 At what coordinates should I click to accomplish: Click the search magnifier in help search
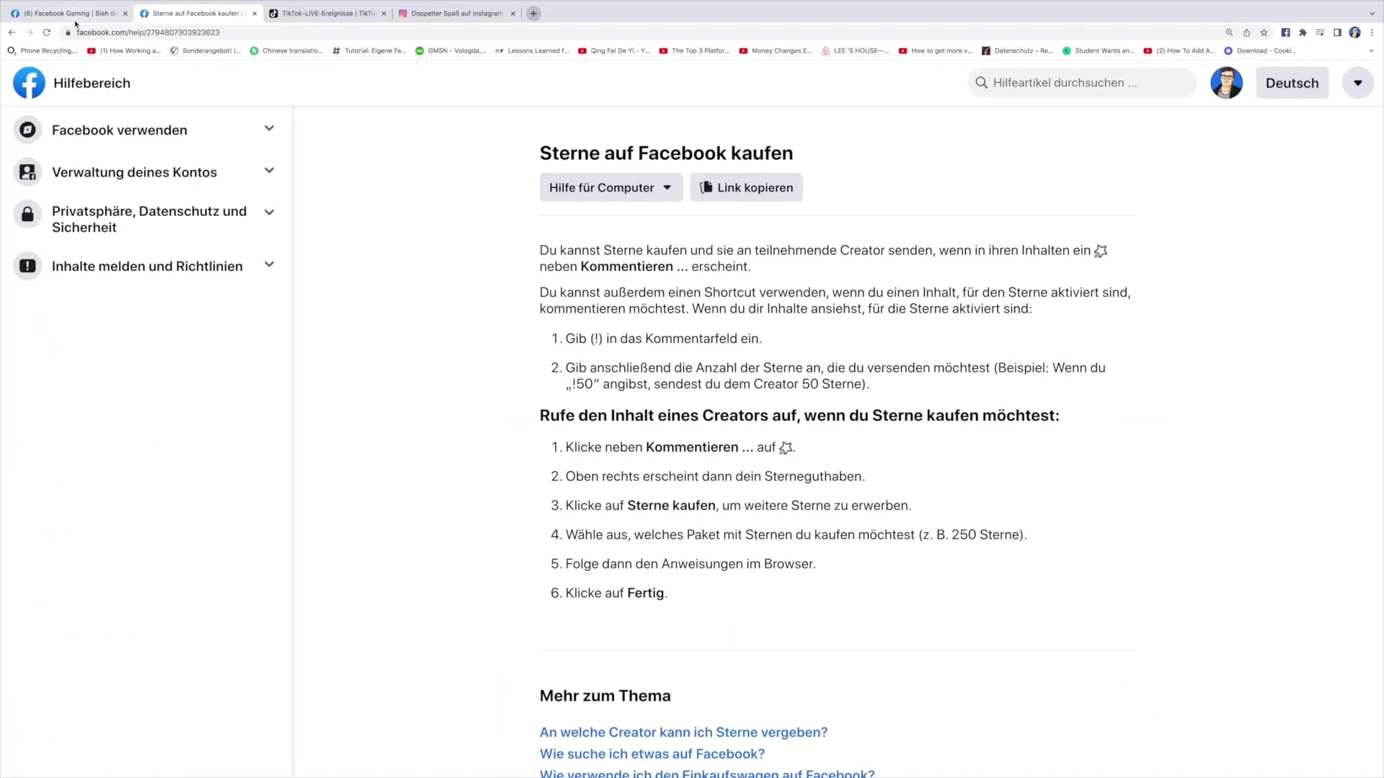[x=981, y=83]
